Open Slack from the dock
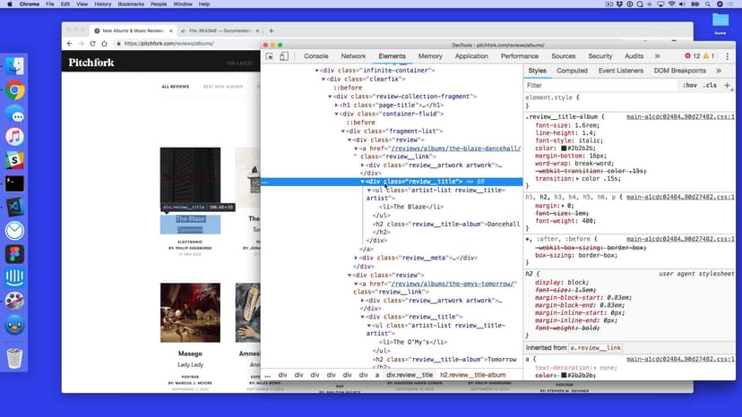Viewport: 742px width, 417px height. [14, 159]
